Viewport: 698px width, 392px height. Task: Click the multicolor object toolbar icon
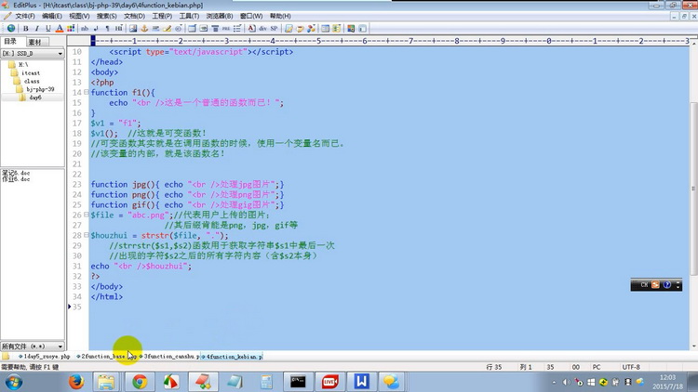(311, 29)
